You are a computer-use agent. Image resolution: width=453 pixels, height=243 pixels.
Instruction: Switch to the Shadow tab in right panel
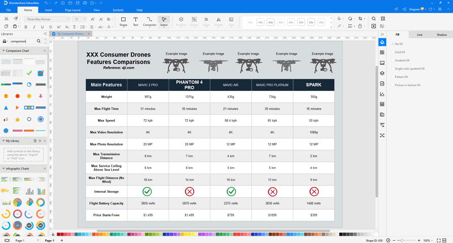click(x=442, y=34)
